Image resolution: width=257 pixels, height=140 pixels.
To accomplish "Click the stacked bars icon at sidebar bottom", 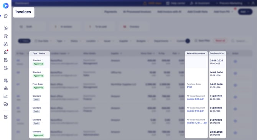I will click(6, 117).
